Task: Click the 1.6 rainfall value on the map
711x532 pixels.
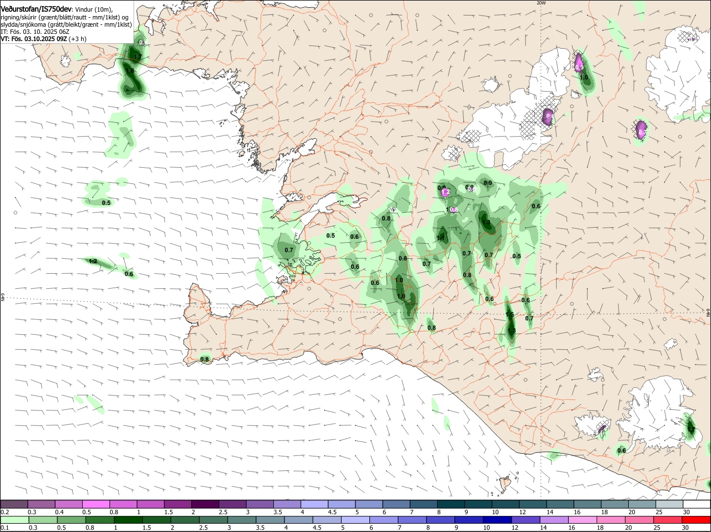Action: pyautogui.click(x=129, y=71)
